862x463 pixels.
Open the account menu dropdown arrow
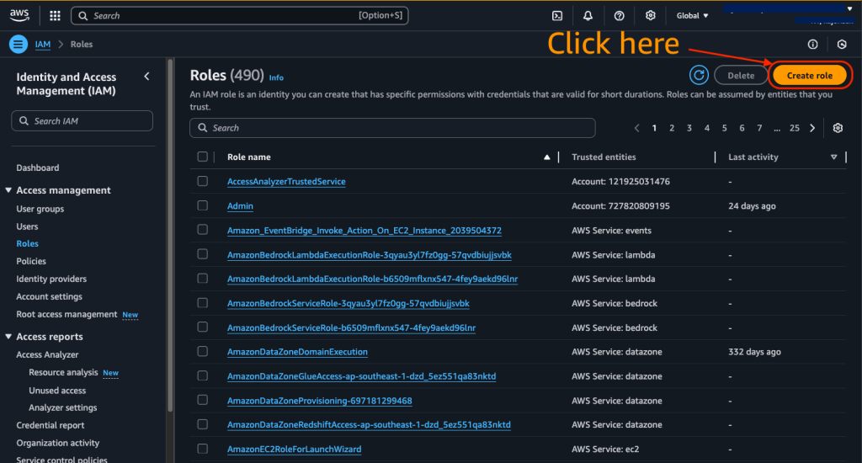tap(849, 8)
